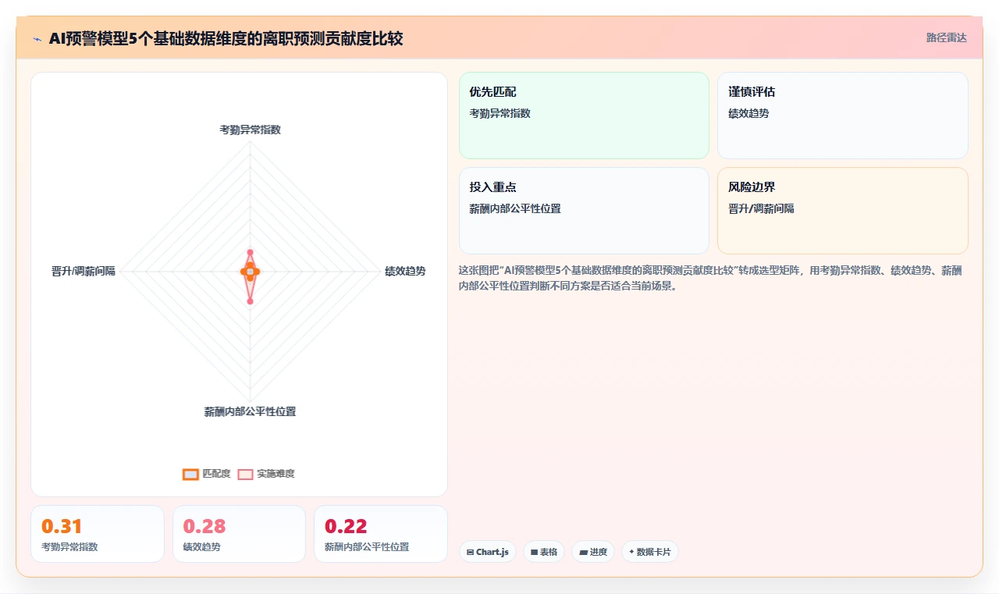
Task: Toggle the 实施难度 legend swatch
Action: coord(245,474)
